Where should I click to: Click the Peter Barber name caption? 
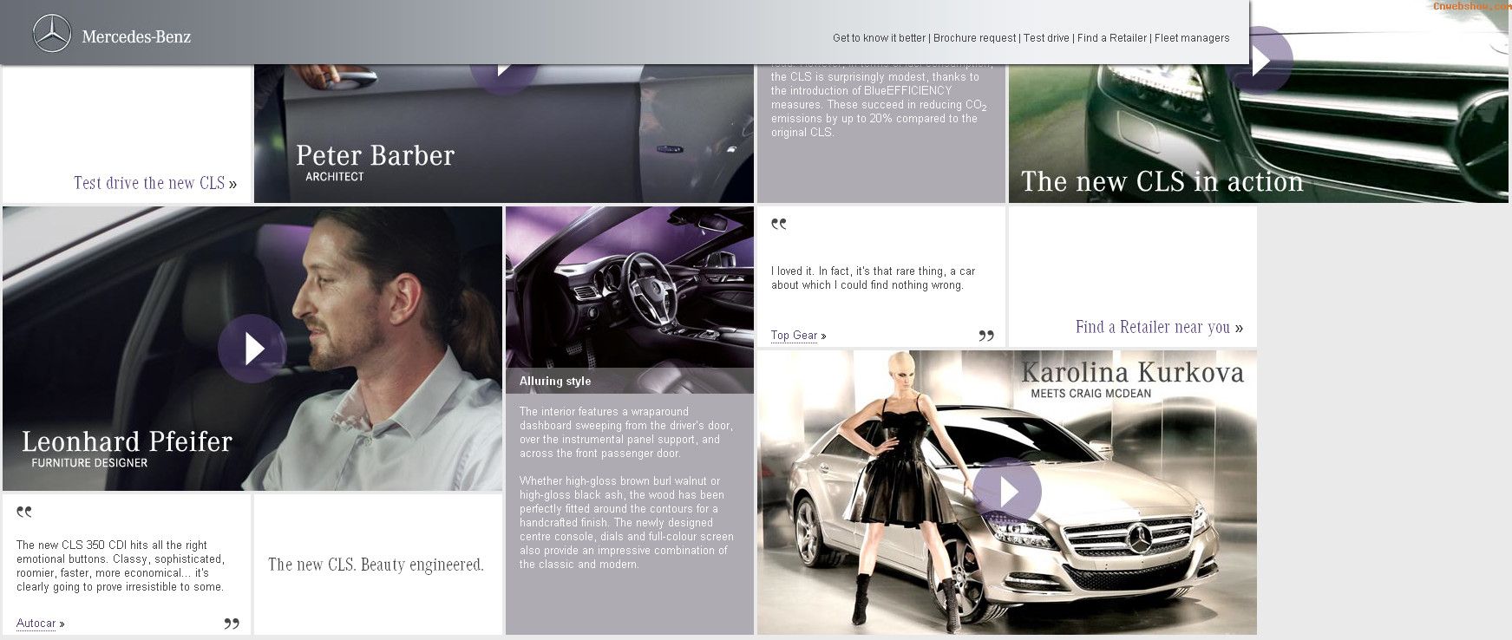click(x=375, y=155)
